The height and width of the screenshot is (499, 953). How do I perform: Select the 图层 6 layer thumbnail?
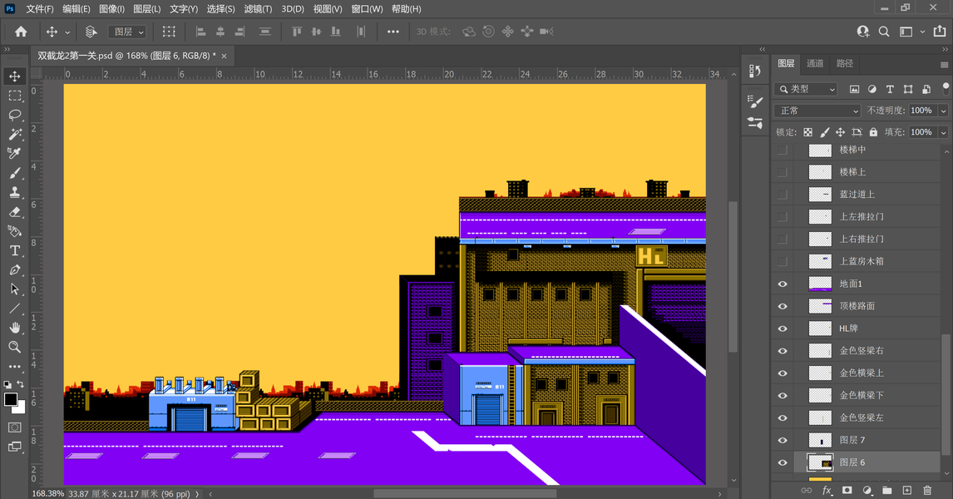tap(820, 462)
